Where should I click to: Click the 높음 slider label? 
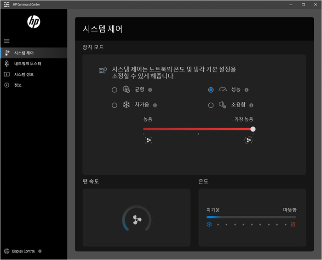(x=148, y=119)
